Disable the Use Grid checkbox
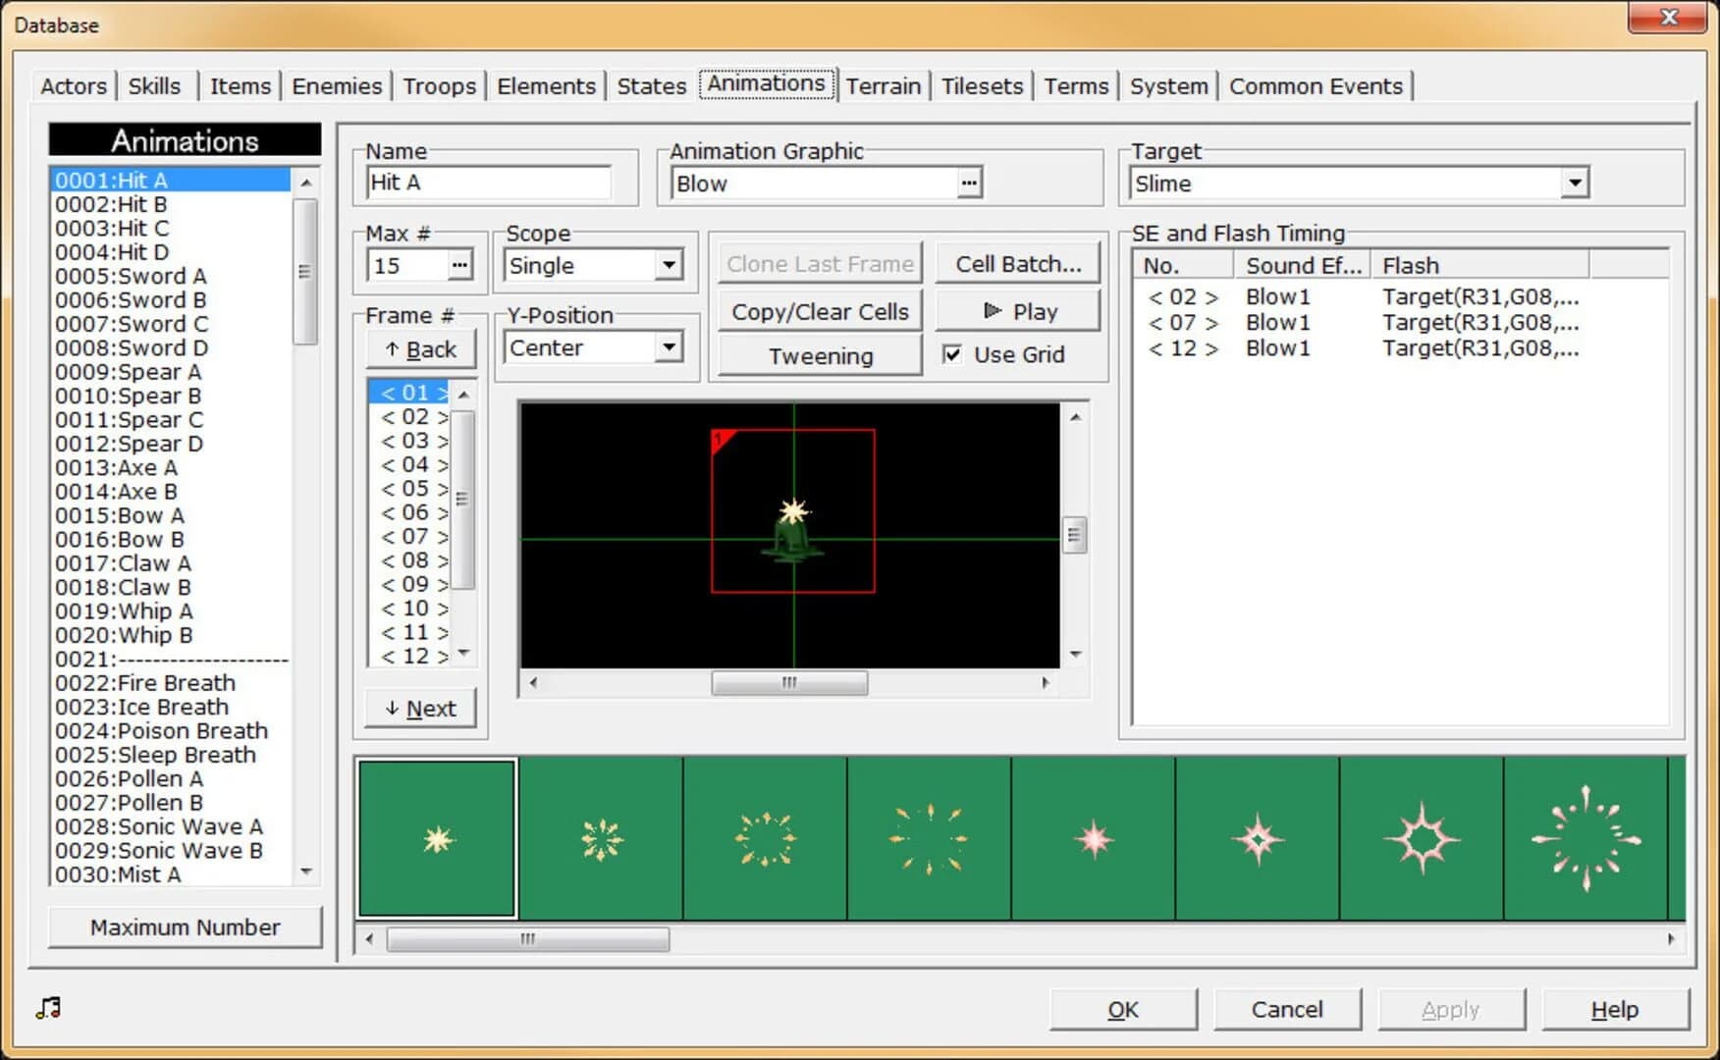 [x=950, y=354]
